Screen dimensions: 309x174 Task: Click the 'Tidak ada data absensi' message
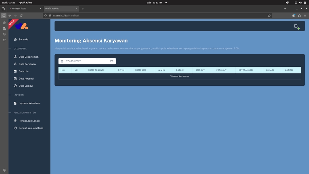pyautogui.click(x=180, y=76)
